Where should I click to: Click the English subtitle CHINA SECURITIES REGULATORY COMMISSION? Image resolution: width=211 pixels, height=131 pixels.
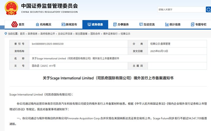coord(49,12)
